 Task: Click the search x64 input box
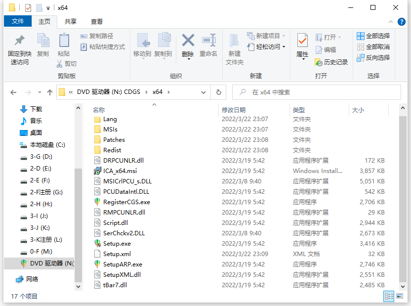[x=316, y=92]
